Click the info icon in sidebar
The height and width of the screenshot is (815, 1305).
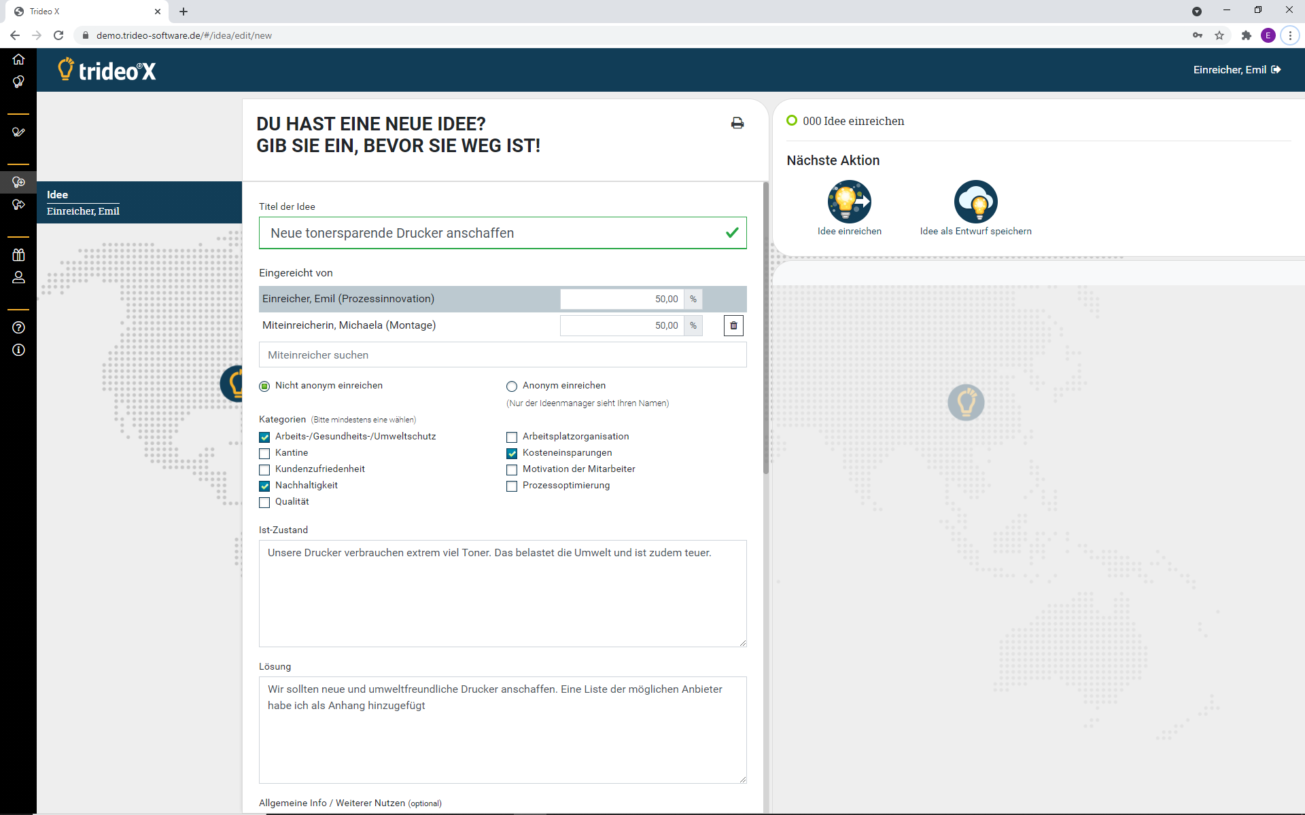18,350
